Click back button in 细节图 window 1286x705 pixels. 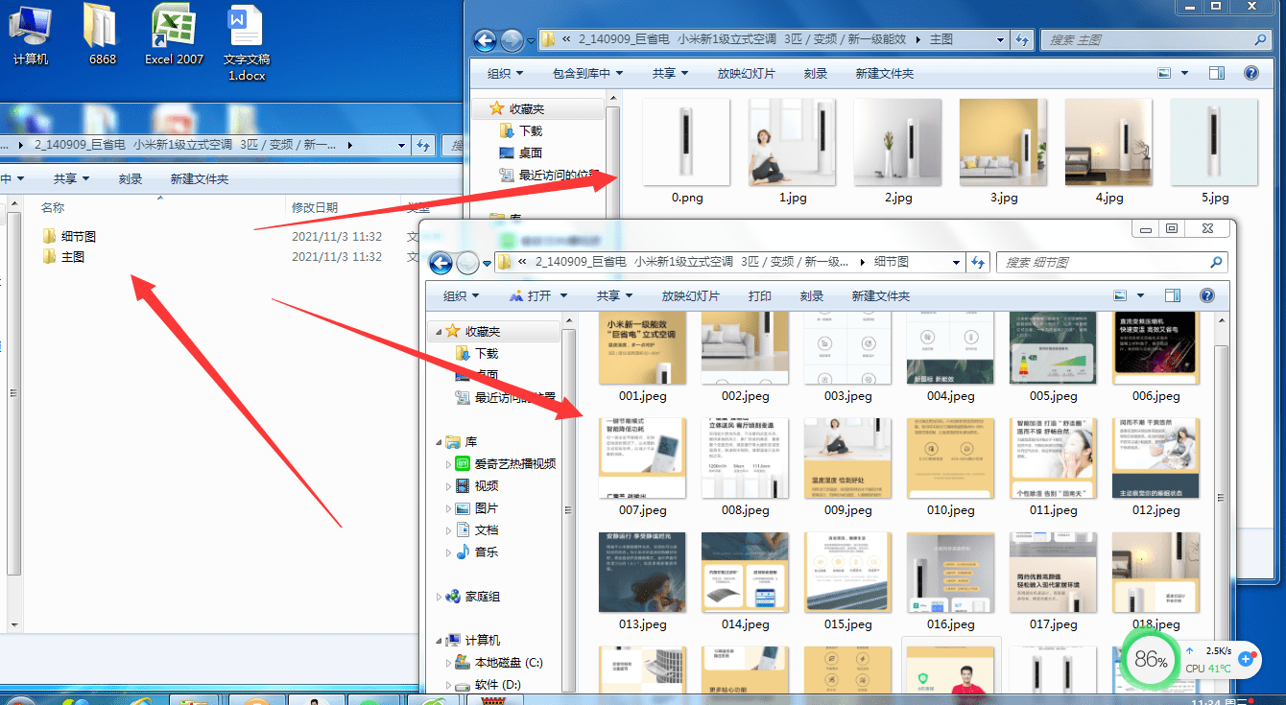[441, 263]
